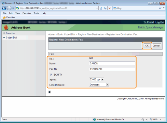The width and height of the screenshot is (167, 123).
Task: Click the Fax section header
Action: (x=105, y=54)
